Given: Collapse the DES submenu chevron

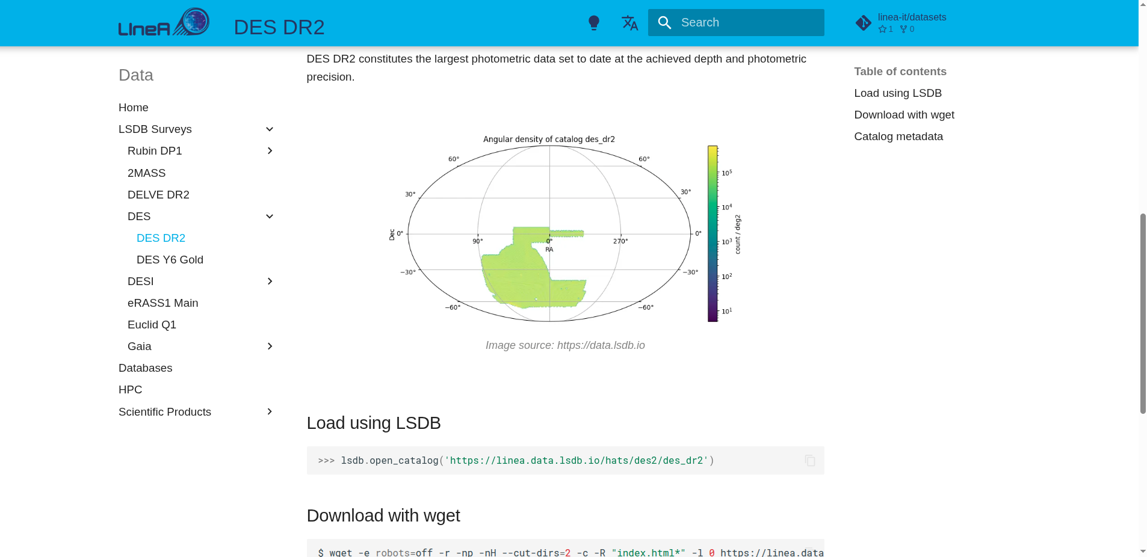Looking at the screenshot, I should pyautogui.click(x=270, y=217).
